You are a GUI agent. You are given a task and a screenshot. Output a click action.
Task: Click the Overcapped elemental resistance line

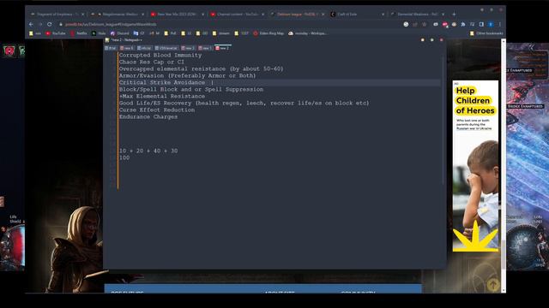click(x=201, y=68)
